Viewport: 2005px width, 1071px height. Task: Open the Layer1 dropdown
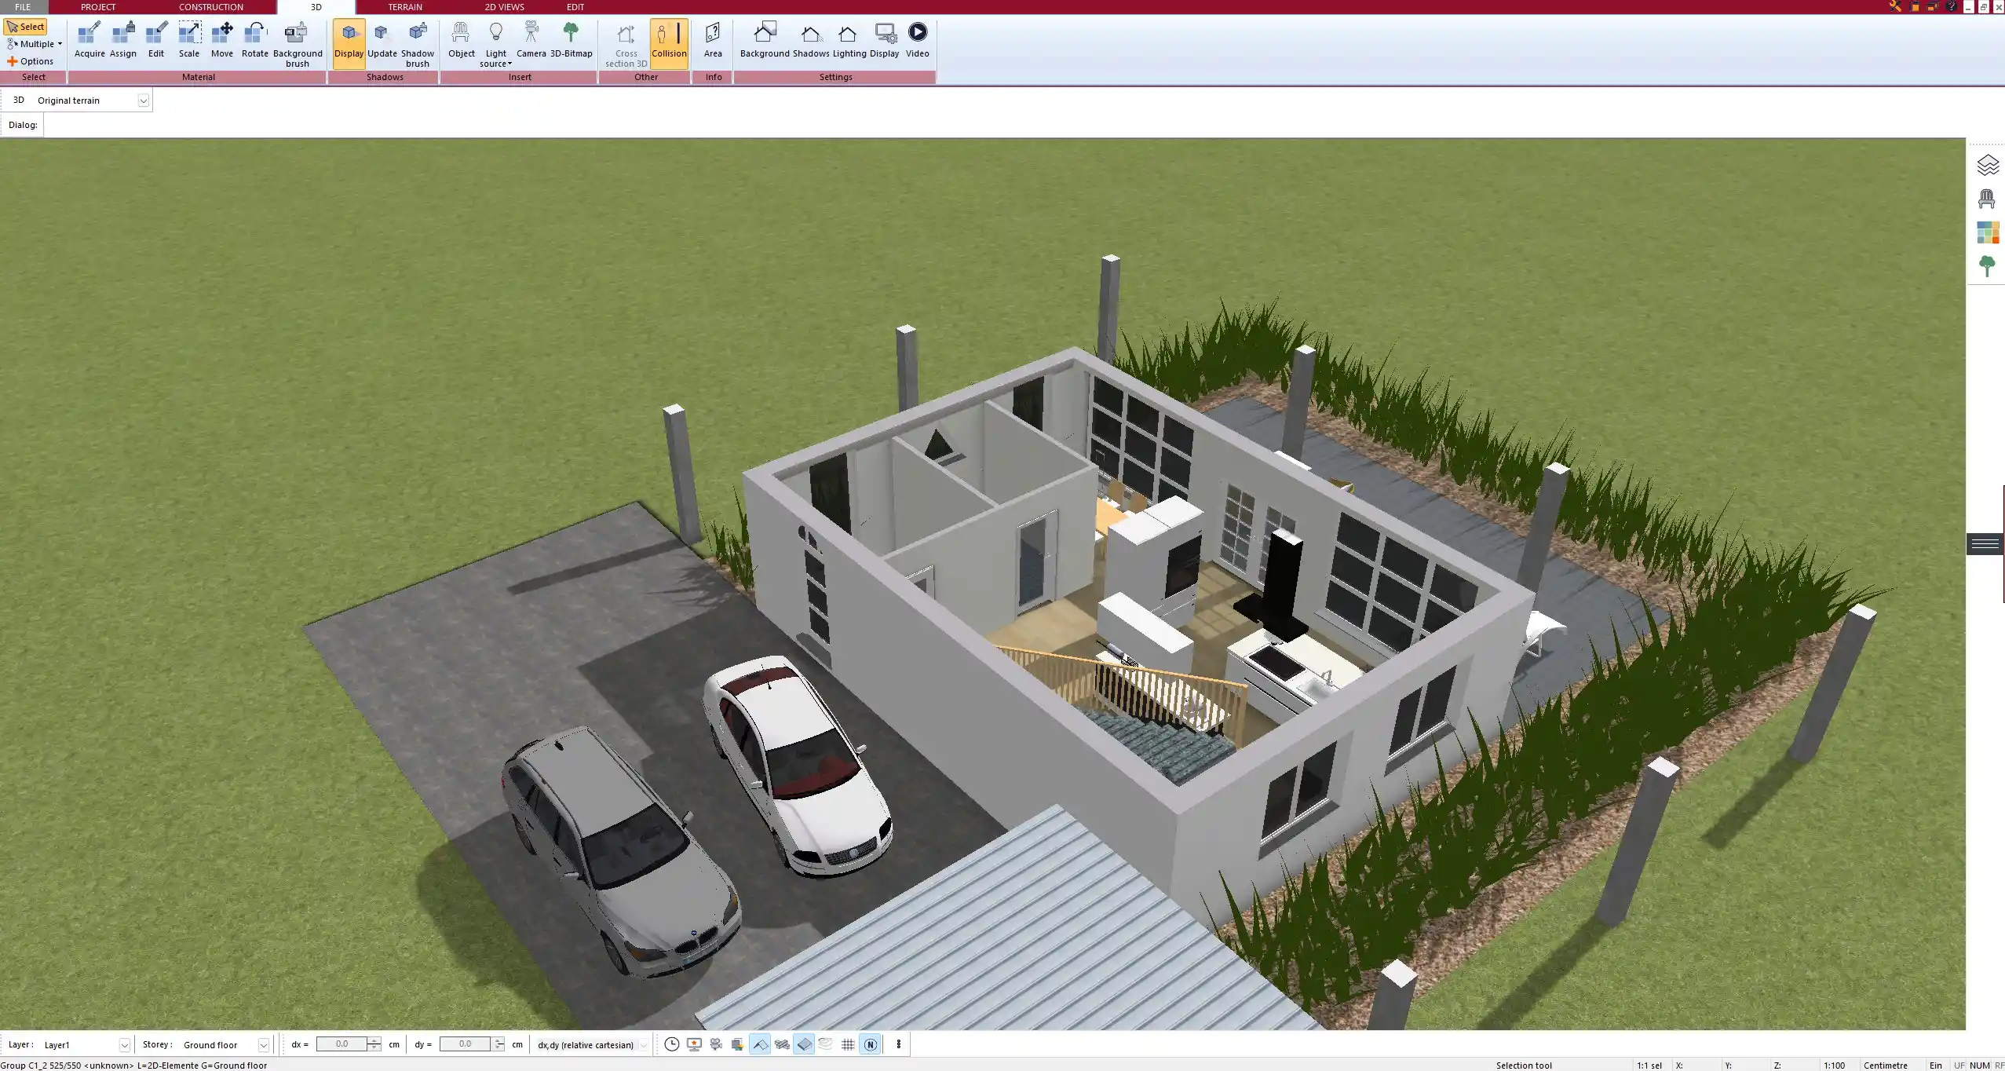click(125, 1044)
